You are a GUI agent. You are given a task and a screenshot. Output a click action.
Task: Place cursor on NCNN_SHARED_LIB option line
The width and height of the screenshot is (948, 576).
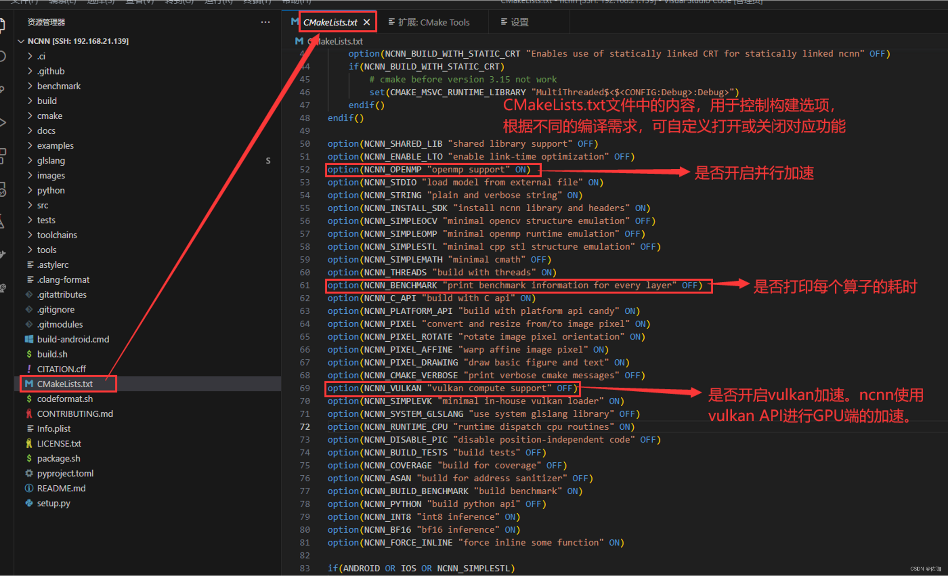(x=463, y=144)
